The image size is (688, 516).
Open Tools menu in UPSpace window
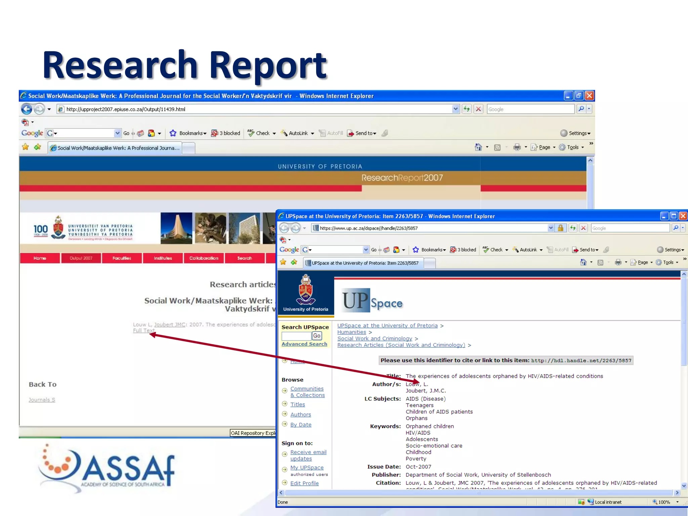tap(667, 262)
